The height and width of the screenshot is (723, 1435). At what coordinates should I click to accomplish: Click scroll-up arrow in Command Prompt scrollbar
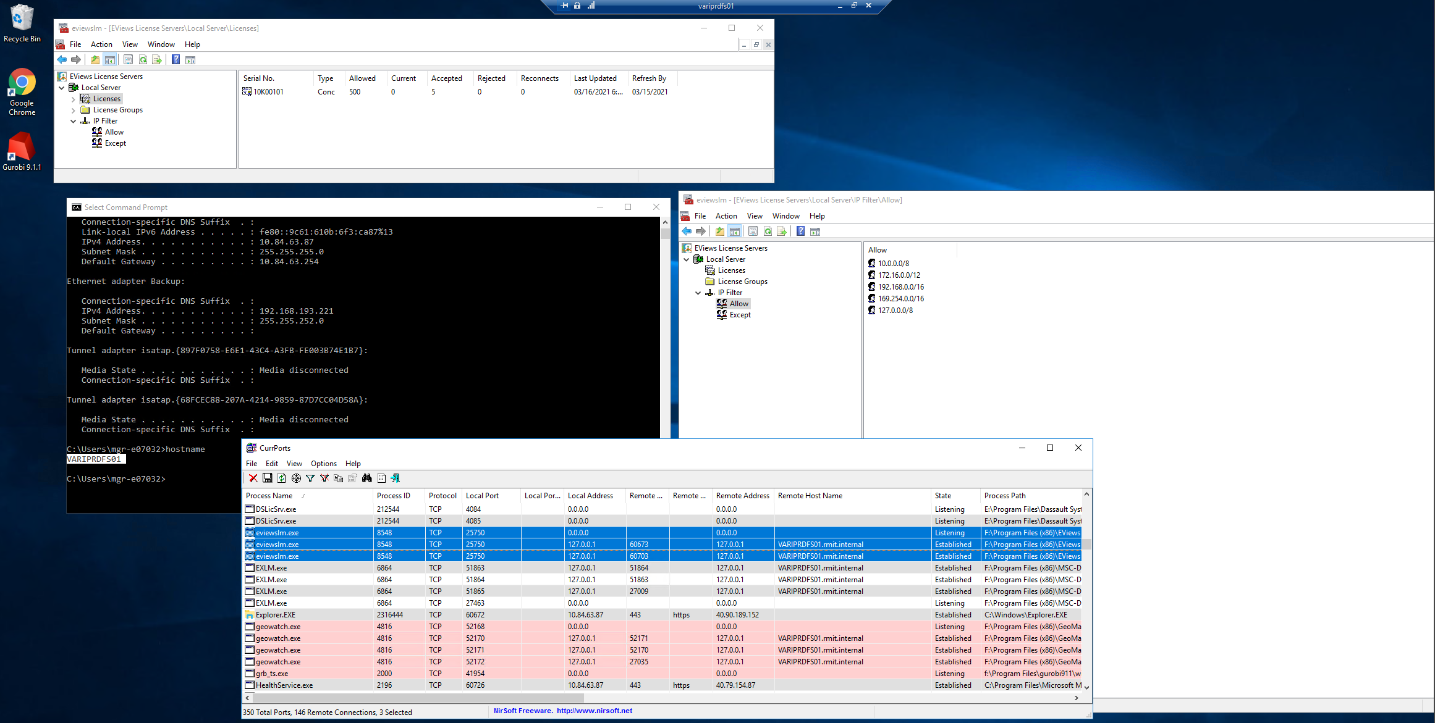click(665, 222)
